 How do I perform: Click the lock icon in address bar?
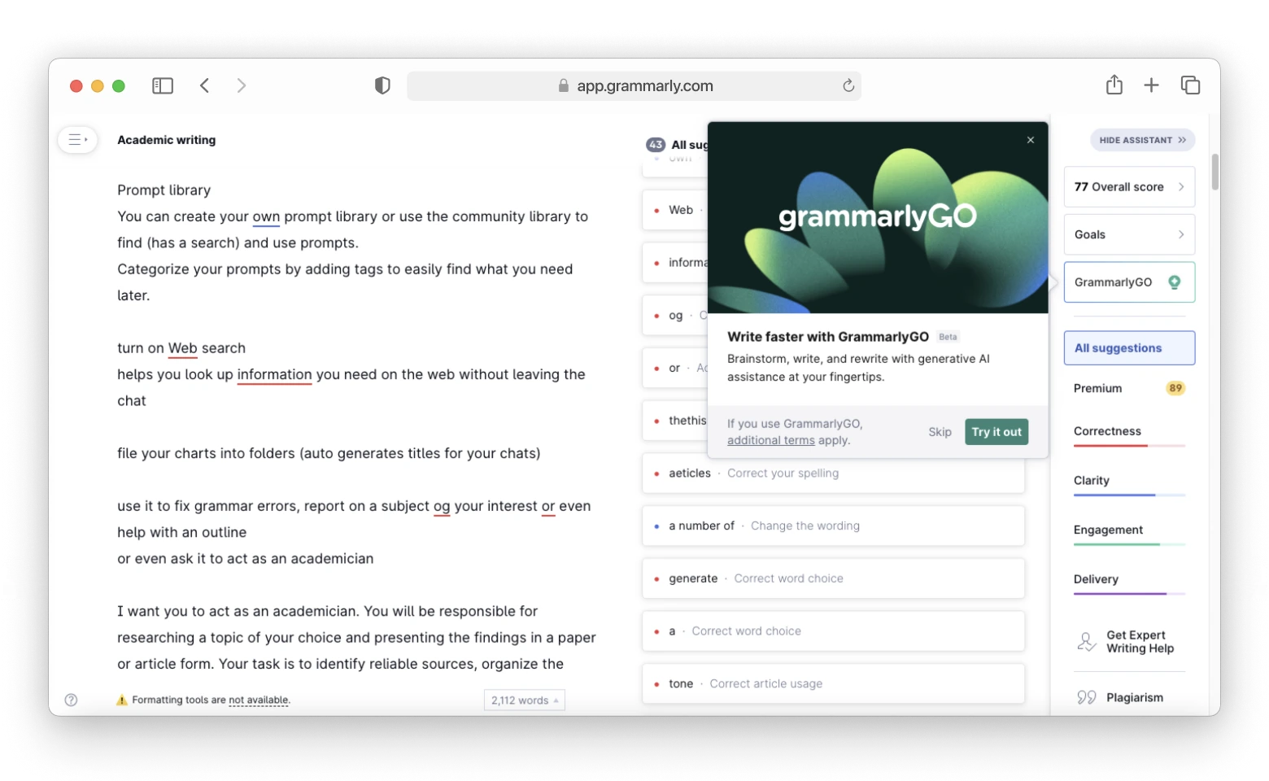563,85
